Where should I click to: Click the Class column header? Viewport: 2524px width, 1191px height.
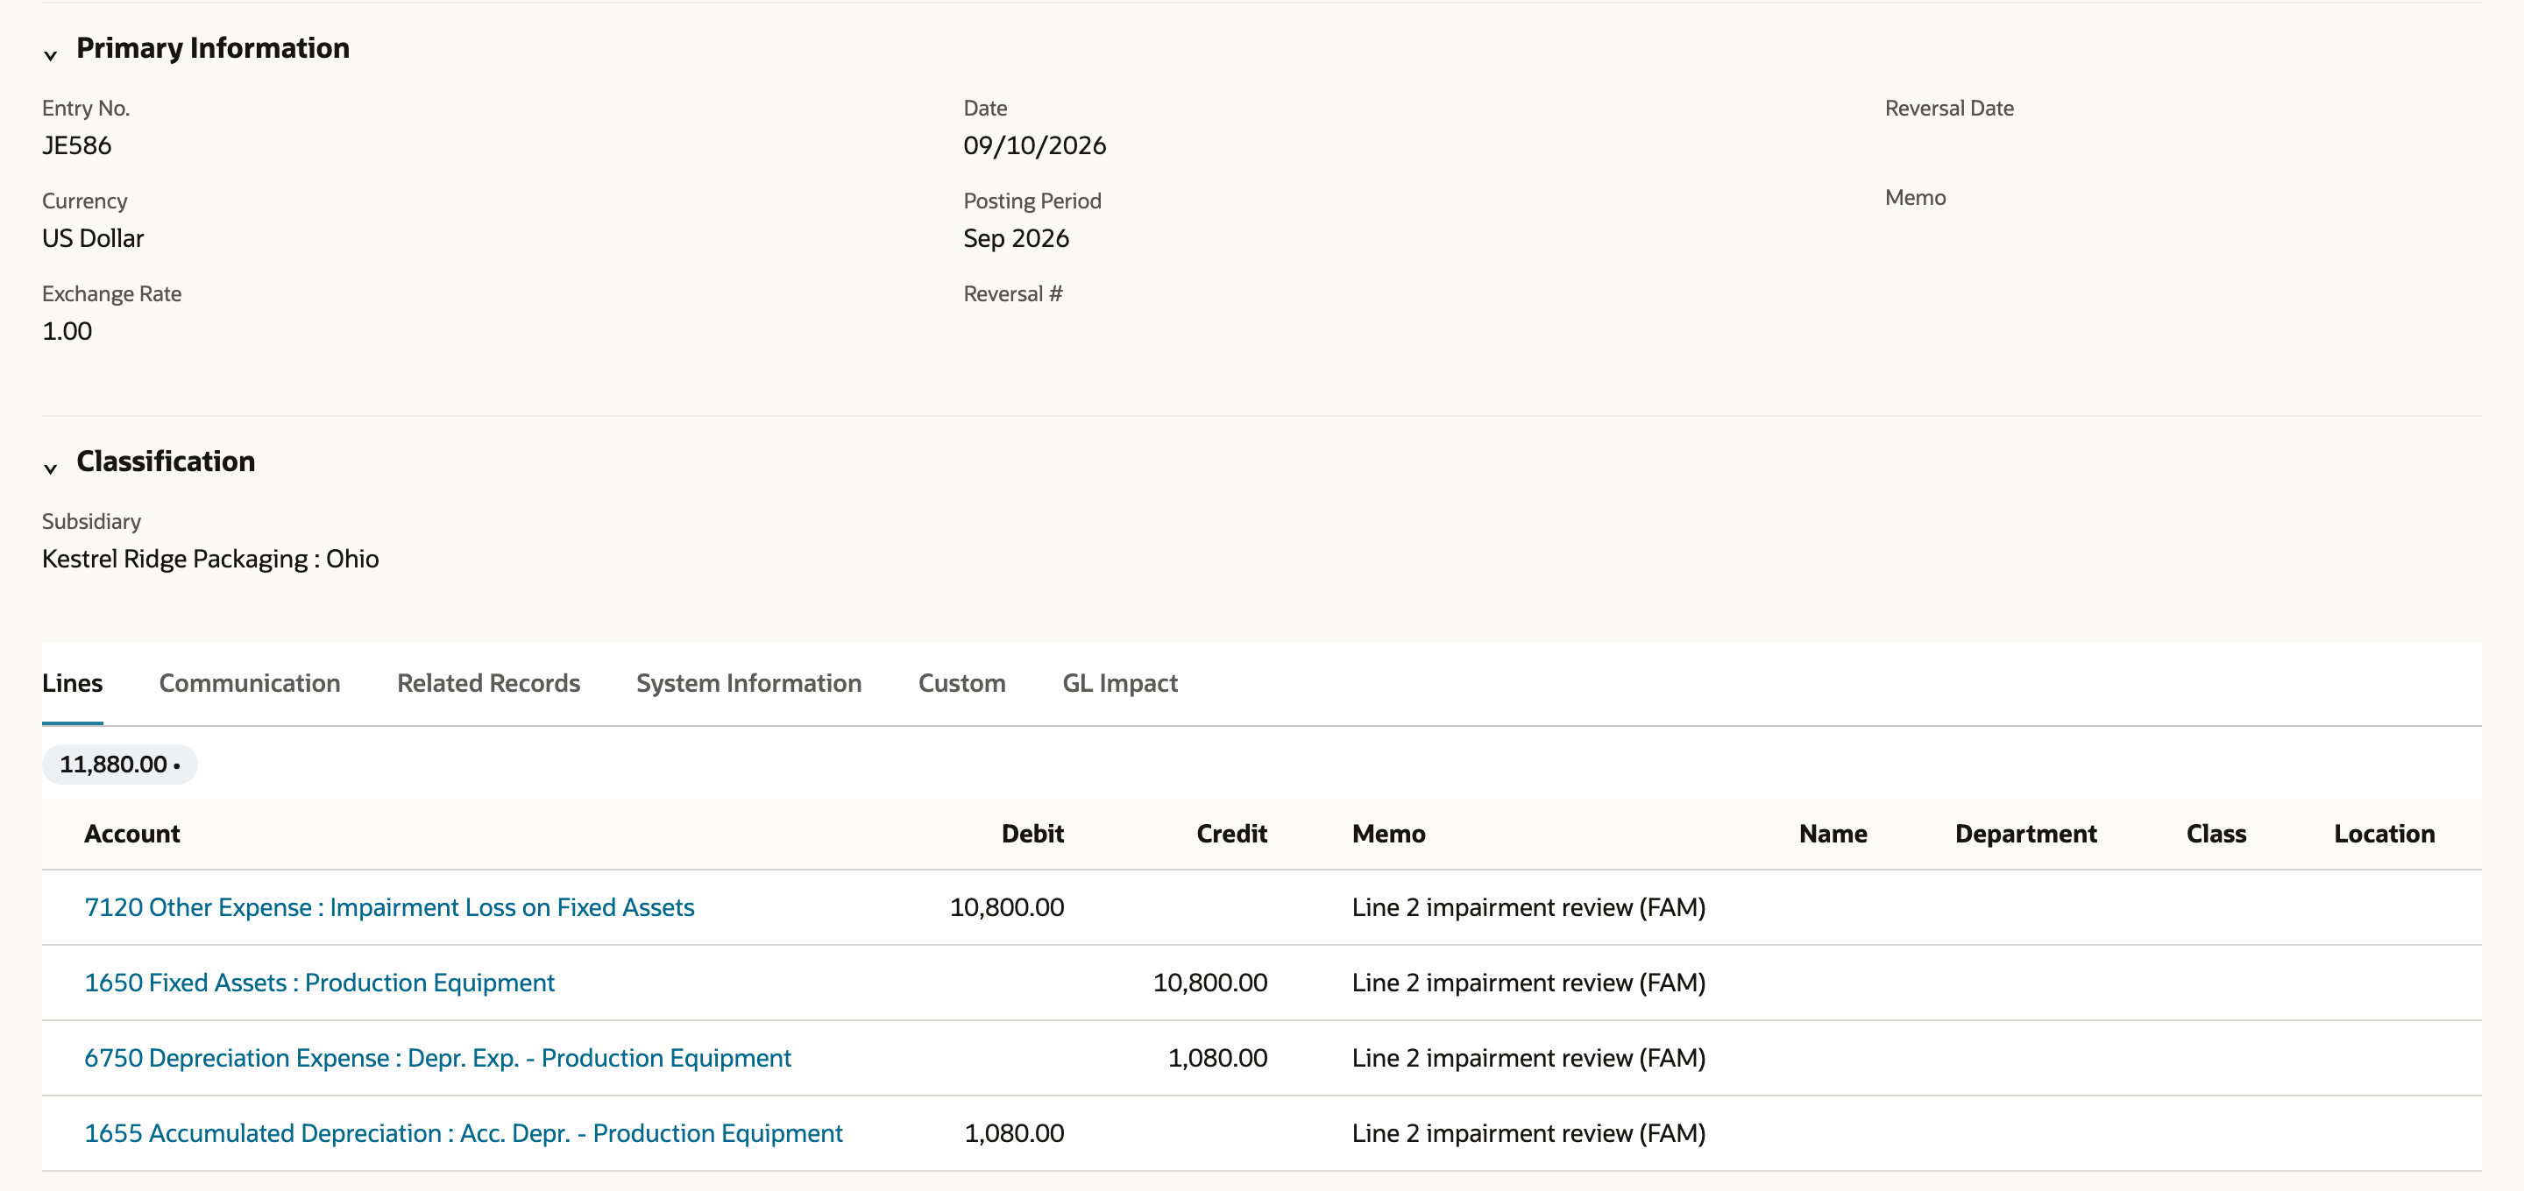(2216, 834)
